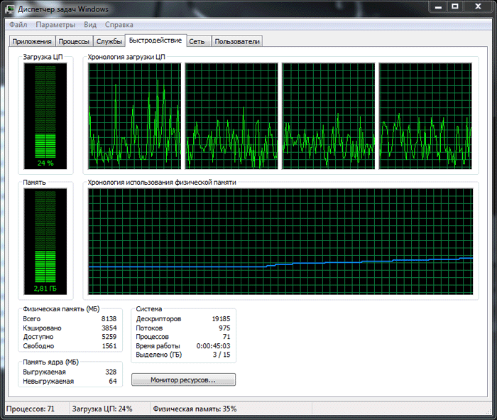Screen dimensions: 497x420
Task: Click the Всего value 8138
Action: click(109, 319)
